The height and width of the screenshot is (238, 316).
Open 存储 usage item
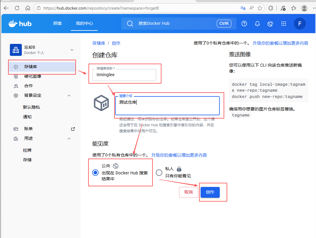point(27,160)
